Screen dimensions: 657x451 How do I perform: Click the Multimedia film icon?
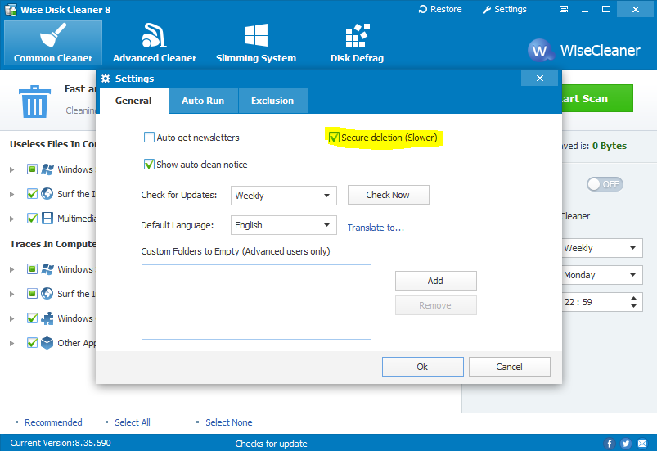(47, 219)
